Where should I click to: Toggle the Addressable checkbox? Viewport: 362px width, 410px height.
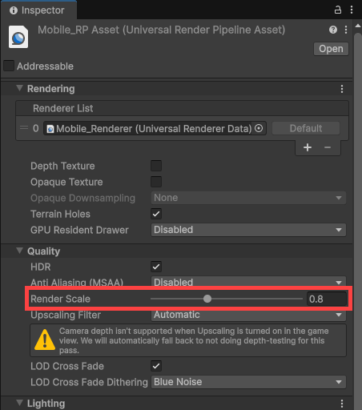[9, 66]
